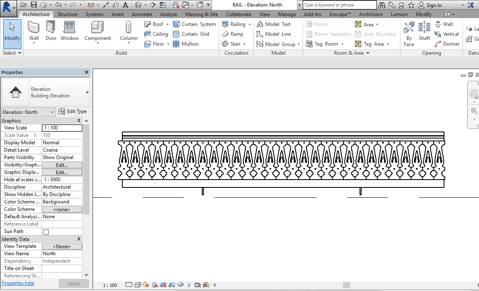Select the Column tool
Screen dimensions: 479x291
tap(129, 31)
